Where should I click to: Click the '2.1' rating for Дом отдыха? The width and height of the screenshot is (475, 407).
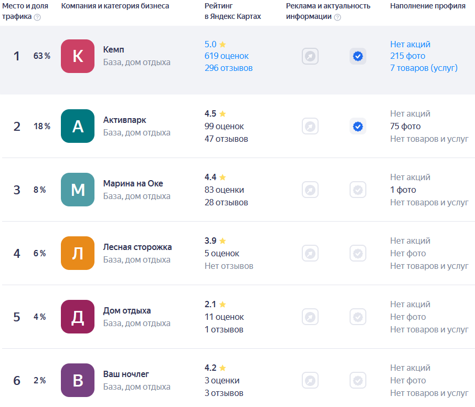[210, 304]
